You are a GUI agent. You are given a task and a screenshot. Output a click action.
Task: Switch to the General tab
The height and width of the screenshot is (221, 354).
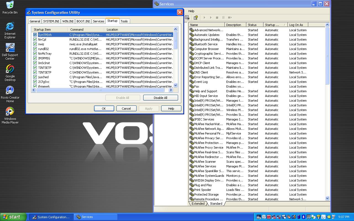point(35,21)
